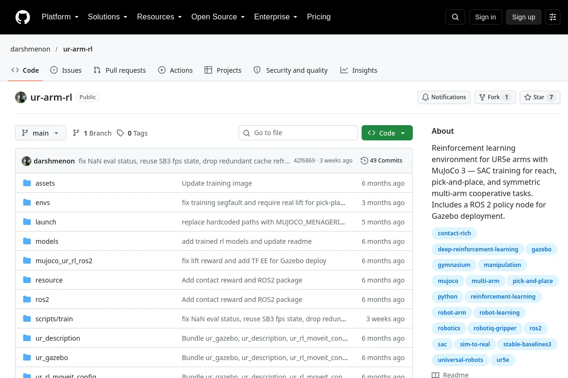
Task: Click the Sign in button
Action: point(486,17)
